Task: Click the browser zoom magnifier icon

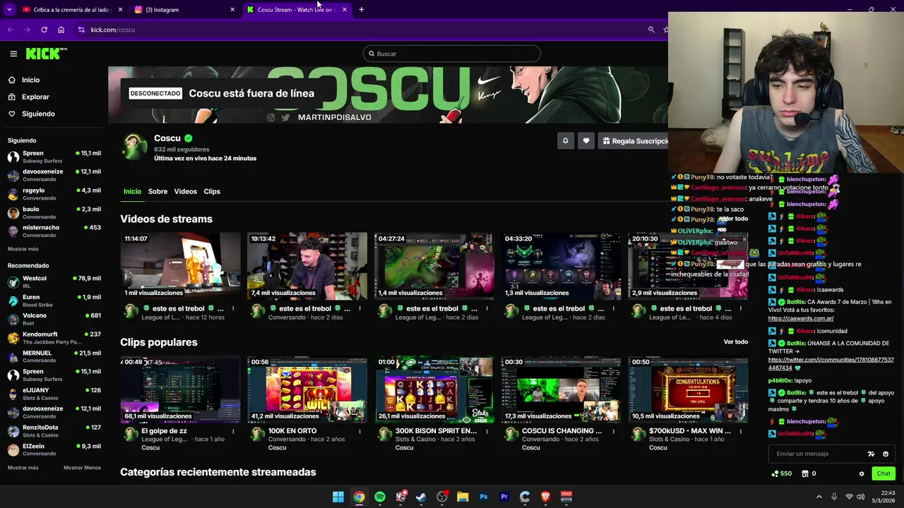Action: [651, 30]
